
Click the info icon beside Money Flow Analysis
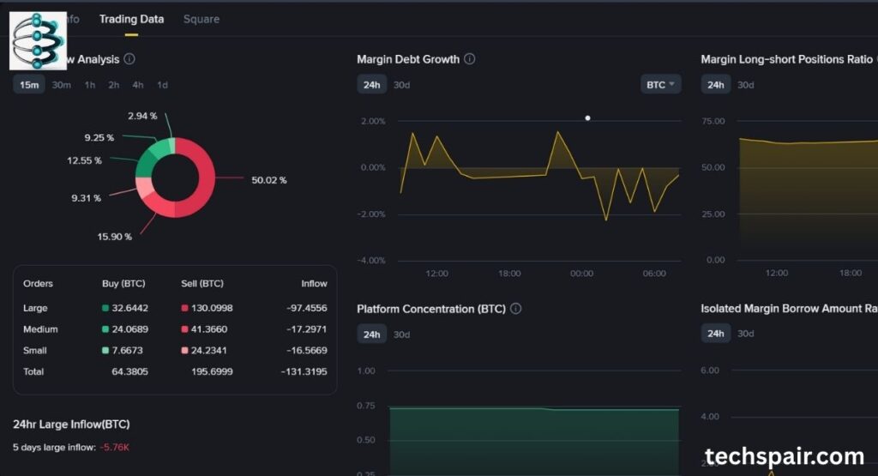point(129,59)
